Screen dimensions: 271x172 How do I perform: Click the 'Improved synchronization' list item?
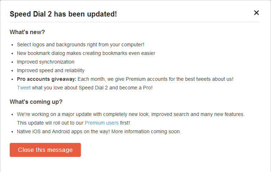(x=46, y=62)
